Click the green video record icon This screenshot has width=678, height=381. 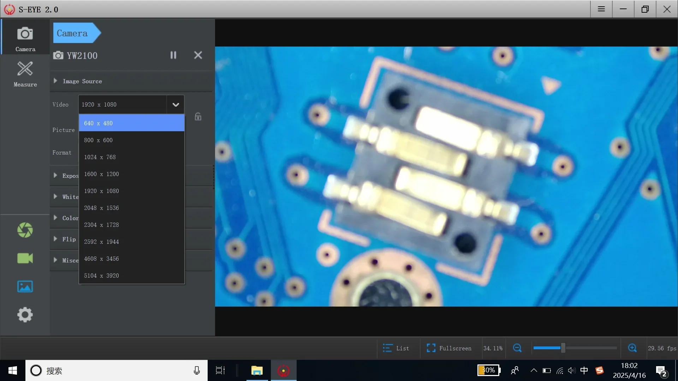click(x=25, y=258)
